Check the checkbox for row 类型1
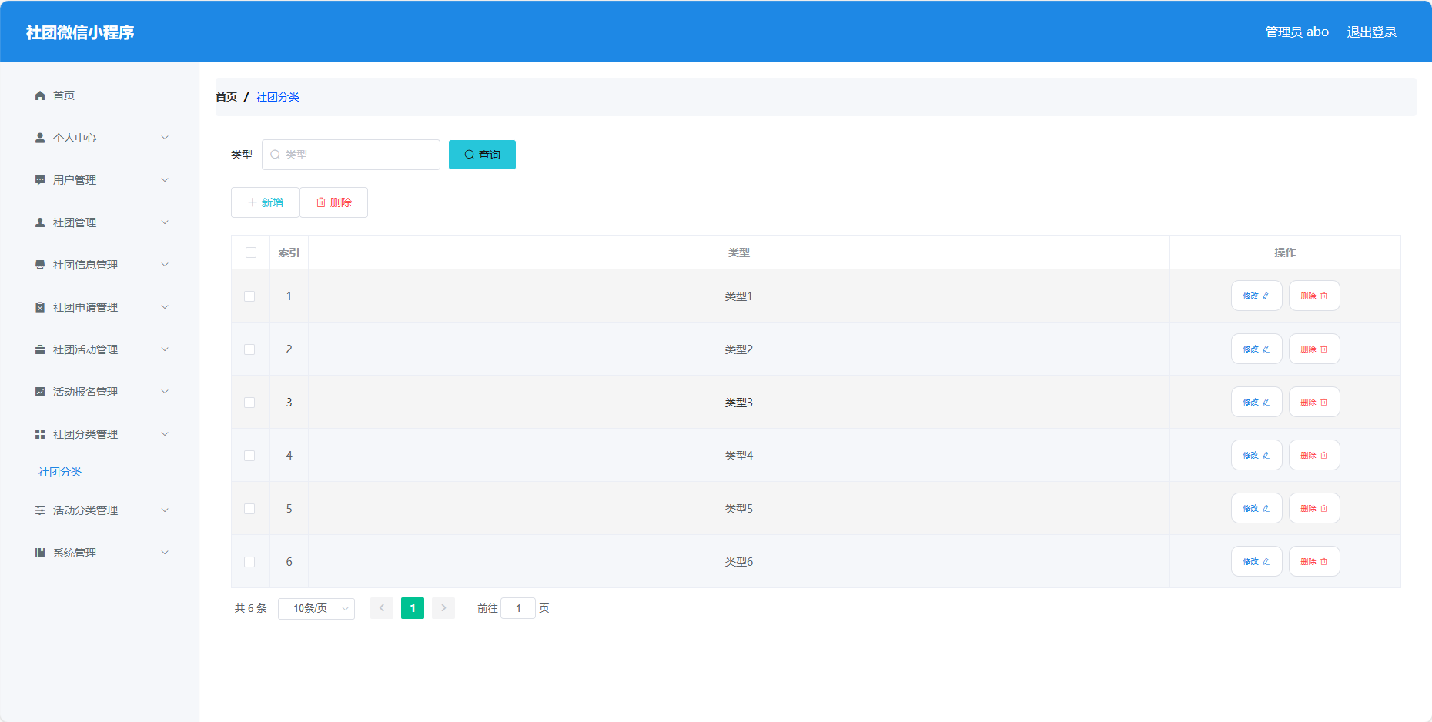1432x722 pixels. tap(249, 296)
